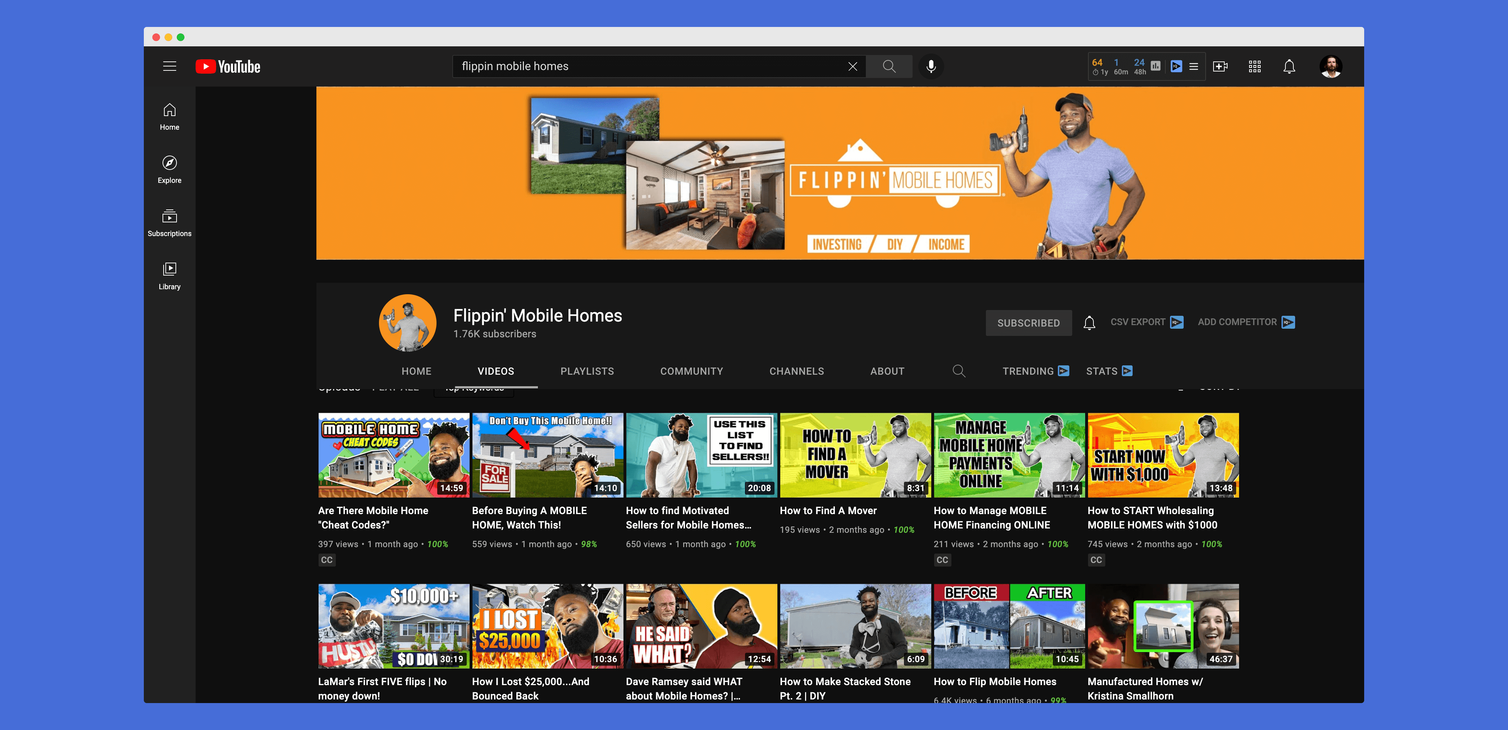
Task: Open the Start Now With $1,000 thumbnail
Action: click(x=1163, y=455)
